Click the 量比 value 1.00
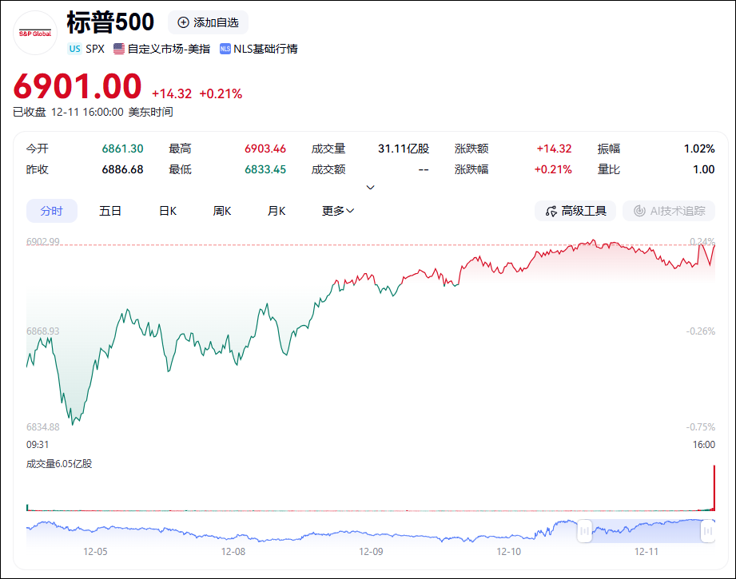Image resolution: width=736 pixels, height=579 pixels. coord(704,169)
